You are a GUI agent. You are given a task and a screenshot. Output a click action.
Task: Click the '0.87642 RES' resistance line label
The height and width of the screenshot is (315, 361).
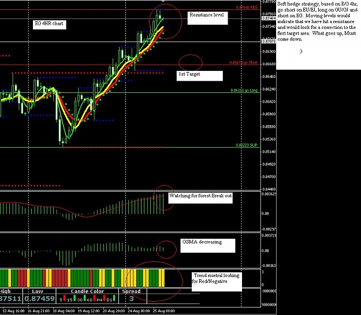pos(247,7)
